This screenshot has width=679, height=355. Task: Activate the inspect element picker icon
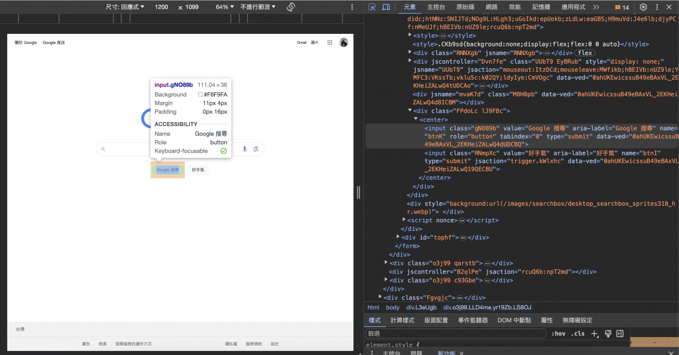(372, 7)
